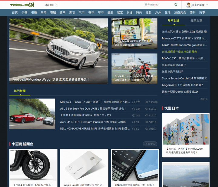Open the climbing wall Tokyo article card

[x=186, y=135]
